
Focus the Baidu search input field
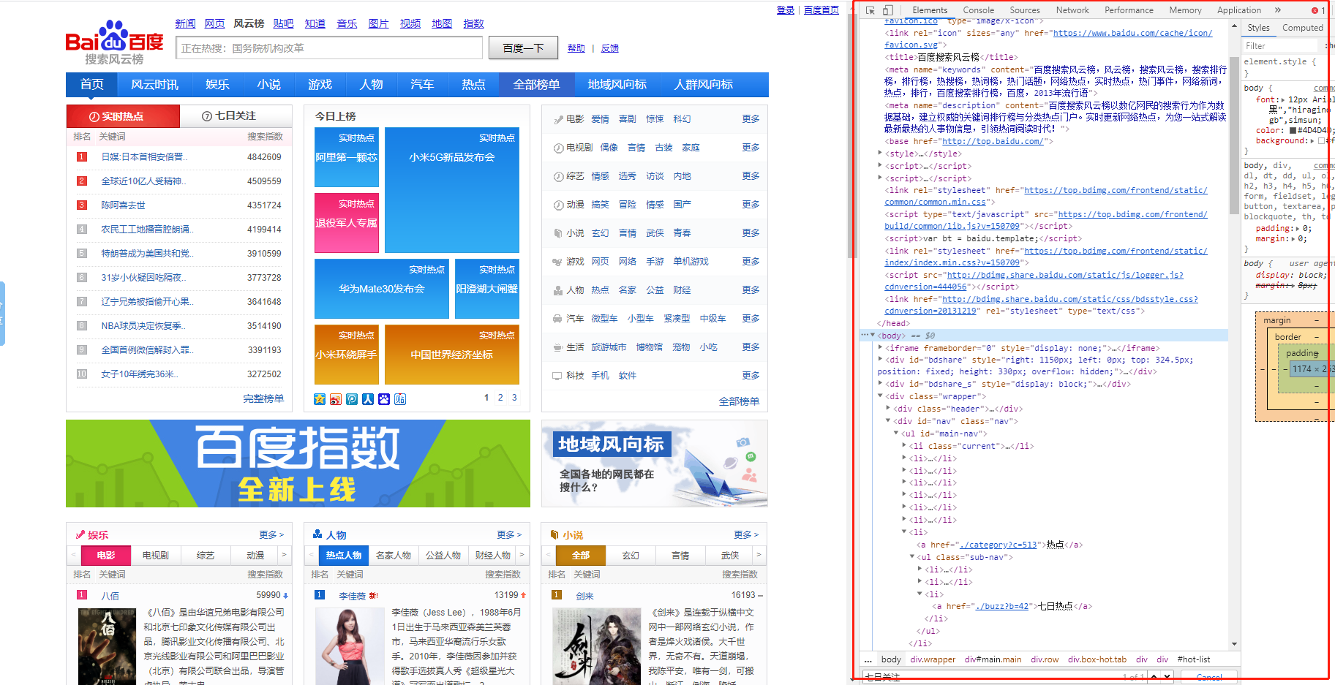[329, 48]
